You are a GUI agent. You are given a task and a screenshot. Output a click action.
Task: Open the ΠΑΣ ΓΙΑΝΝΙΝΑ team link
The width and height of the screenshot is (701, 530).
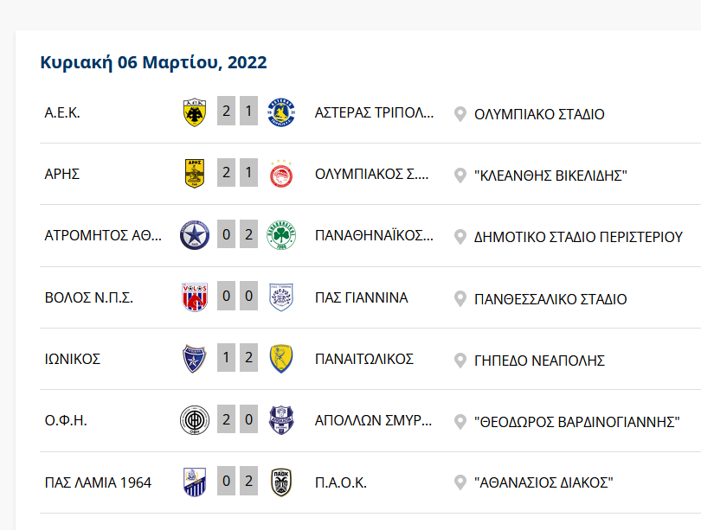[x=362, y=297]
